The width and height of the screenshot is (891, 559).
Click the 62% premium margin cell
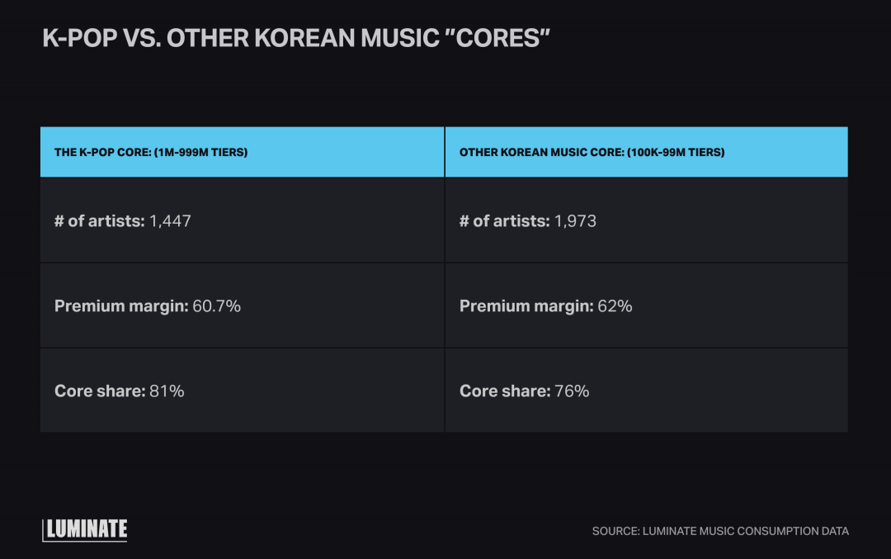(647, 306)
